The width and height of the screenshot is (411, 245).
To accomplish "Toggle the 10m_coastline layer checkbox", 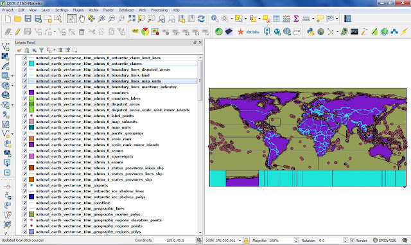I will coord(24,203).
